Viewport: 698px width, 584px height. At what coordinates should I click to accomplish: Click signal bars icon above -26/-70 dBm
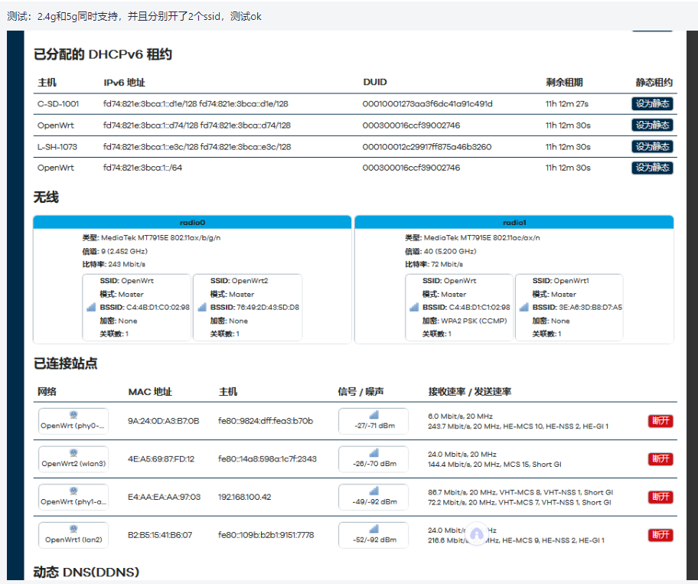click(374, 452)
